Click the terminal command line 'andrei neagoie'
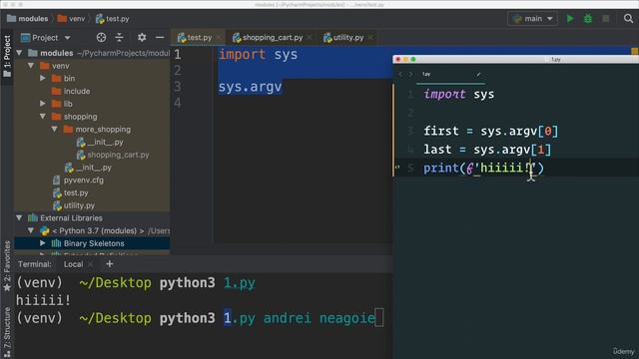 (319, 318)
